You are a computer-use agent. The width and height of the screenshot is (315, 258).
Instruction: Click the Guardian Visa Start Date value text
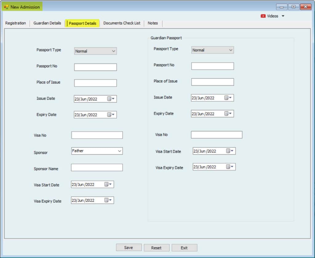205,151
